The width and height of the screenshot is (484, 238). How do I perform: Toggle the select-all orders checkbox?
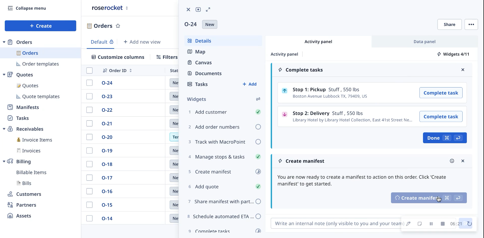(89, 71)
